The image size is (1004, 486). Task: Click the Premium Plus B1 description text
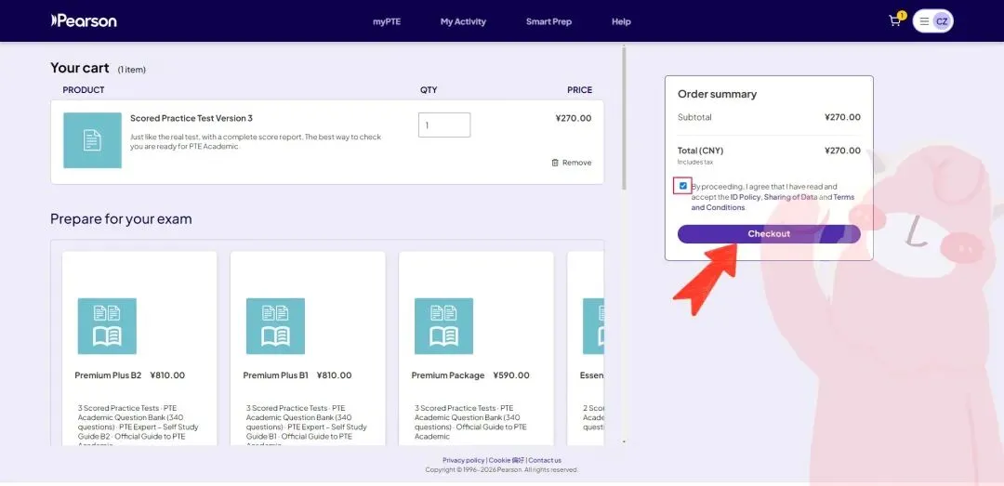(308, 426)
